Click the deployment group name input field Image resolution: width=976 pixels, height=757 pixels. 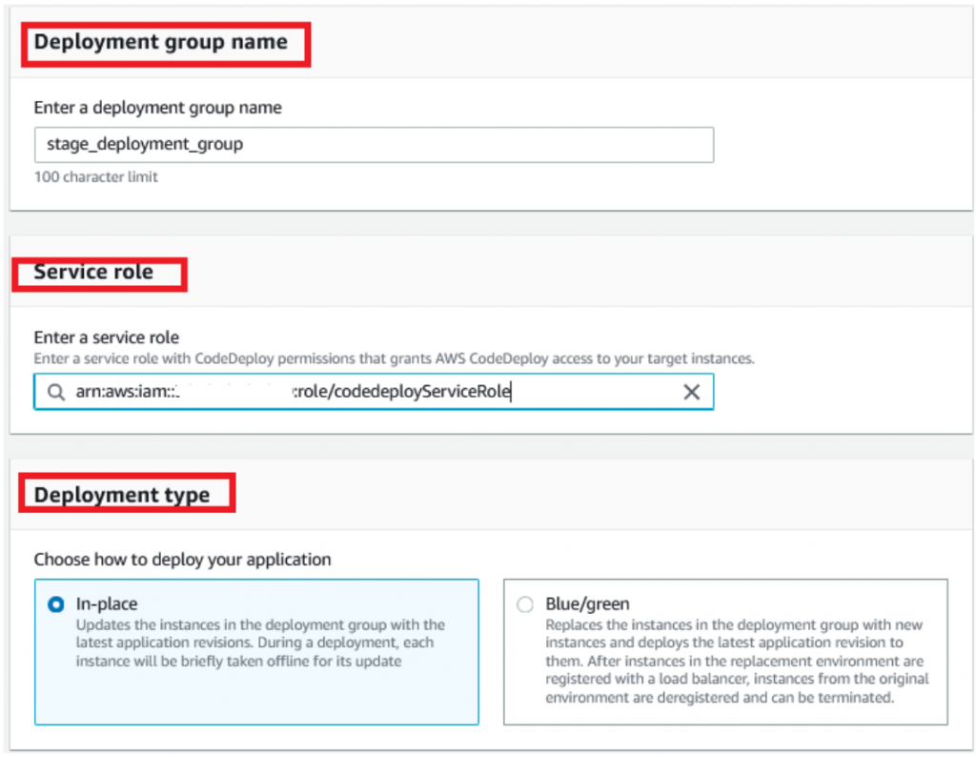point(374,145)
